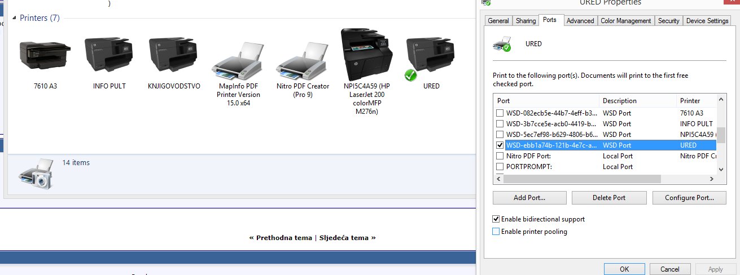Sort ports by the Port column header

click(x=546, y=101)
